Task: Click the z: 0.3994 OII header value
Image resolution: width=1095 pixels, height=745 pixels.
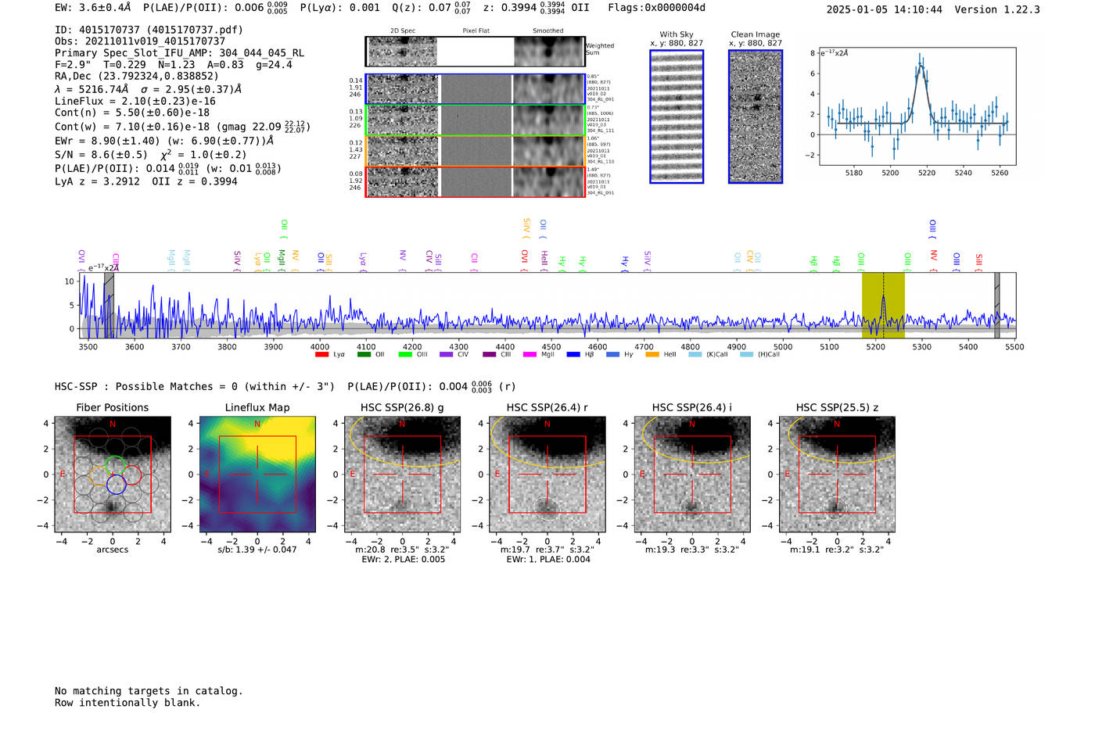Action: (537, 8)
